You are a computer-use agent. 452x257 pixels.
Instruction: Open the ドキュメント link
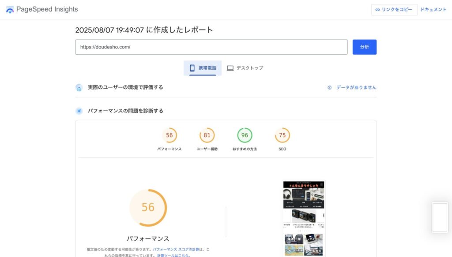point(433,10)
